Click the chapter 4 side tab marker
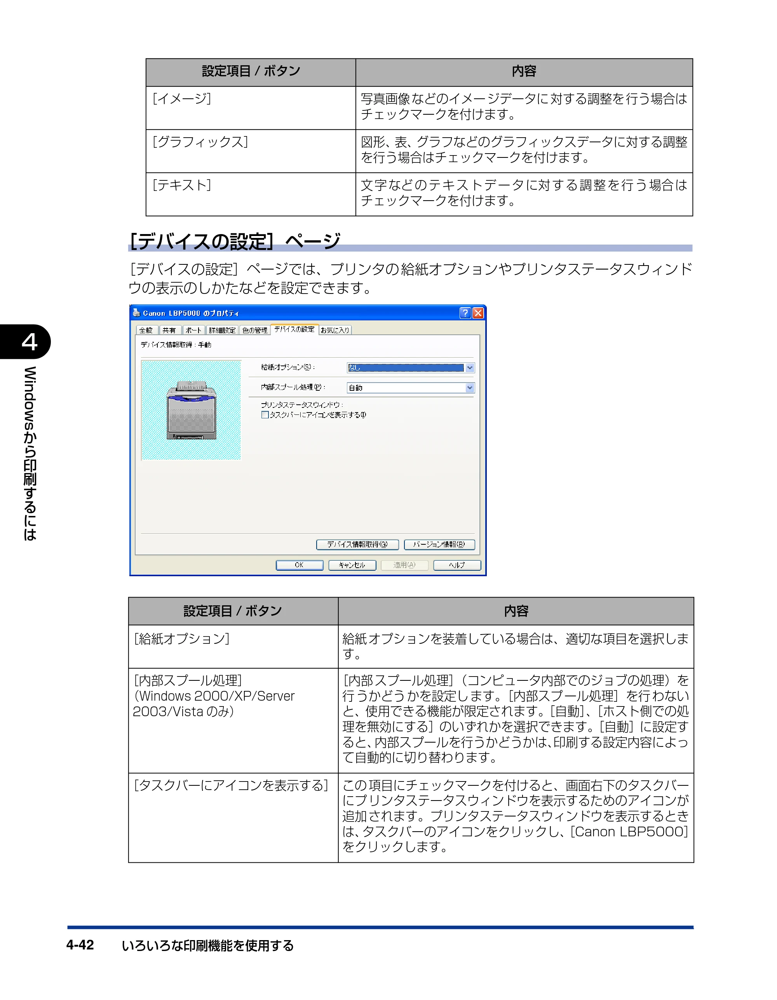 25,342
